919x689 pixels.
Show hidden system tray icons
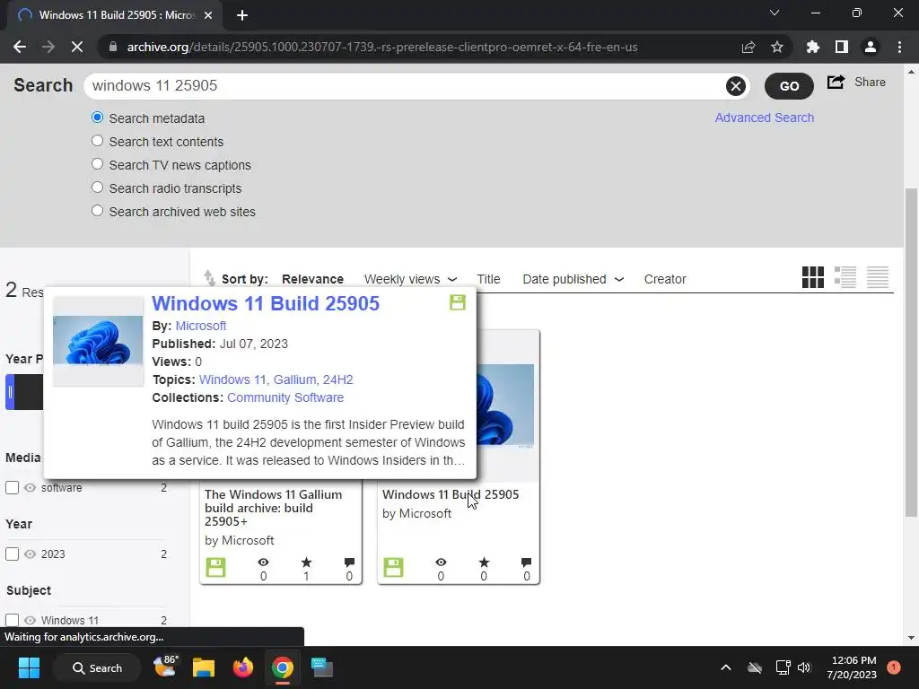click(x=725, y=667)
